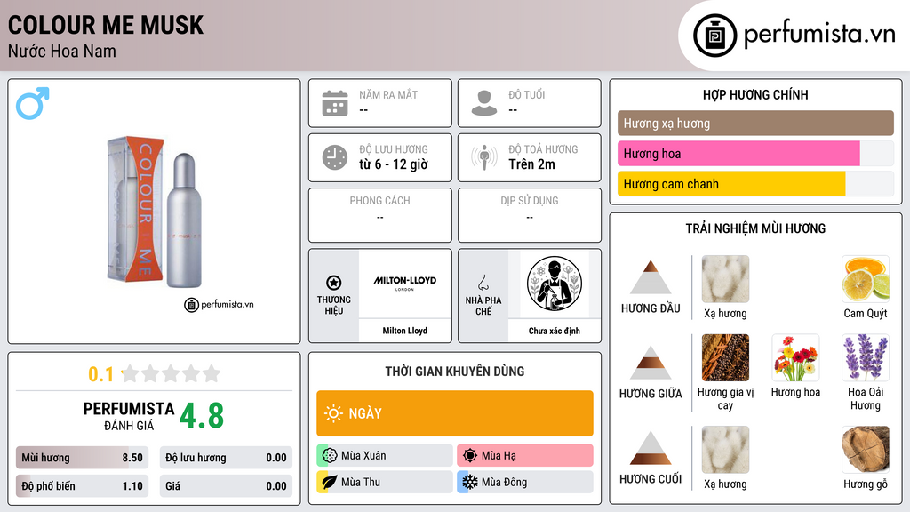Image resolution: width=910 pixels, height=512 pixels.
Task: Click the Hương cuối pyramid icon
Action: pos(651,448)
